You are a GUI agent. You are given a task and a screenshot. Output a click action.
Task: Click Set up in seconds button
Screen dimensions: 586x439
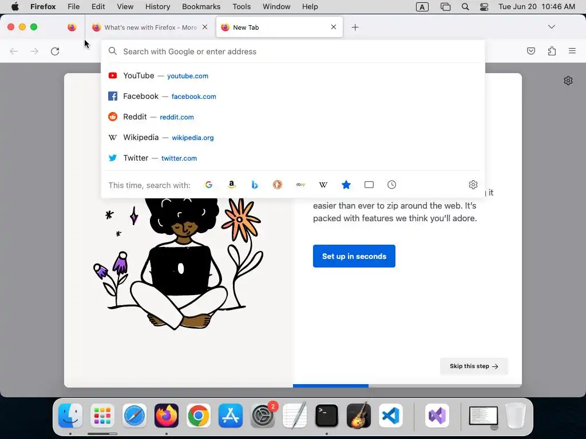point(354,256)
